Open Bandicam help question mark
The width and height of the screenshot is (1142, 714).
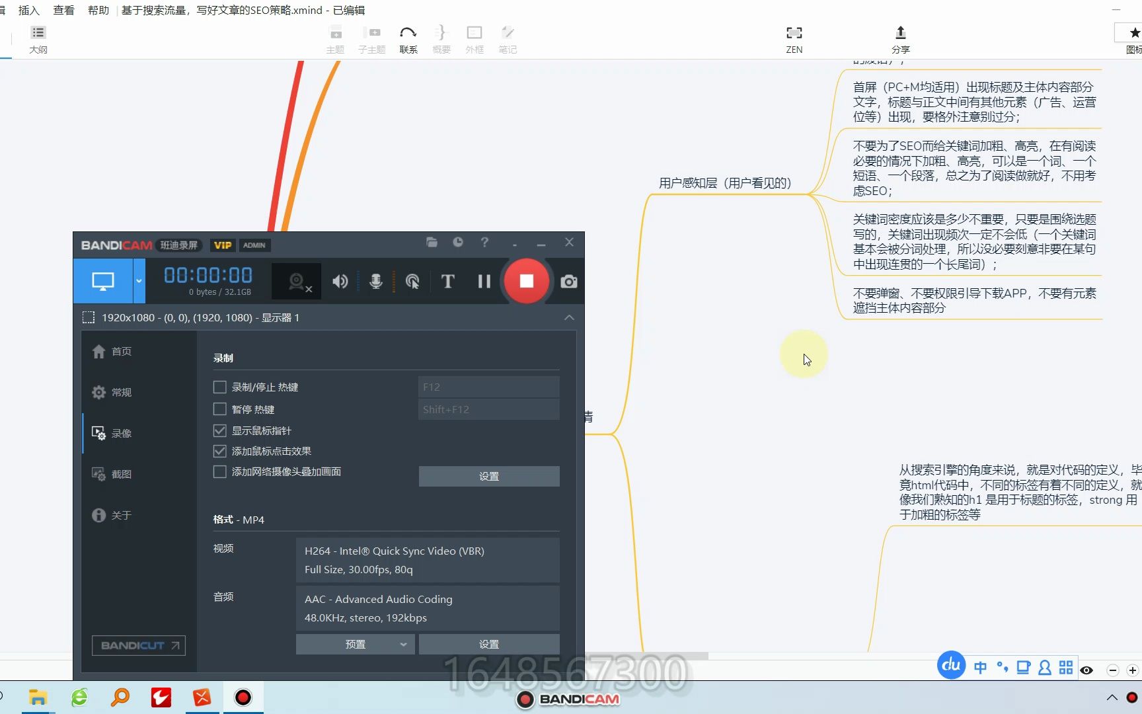(x=484, y=243)
